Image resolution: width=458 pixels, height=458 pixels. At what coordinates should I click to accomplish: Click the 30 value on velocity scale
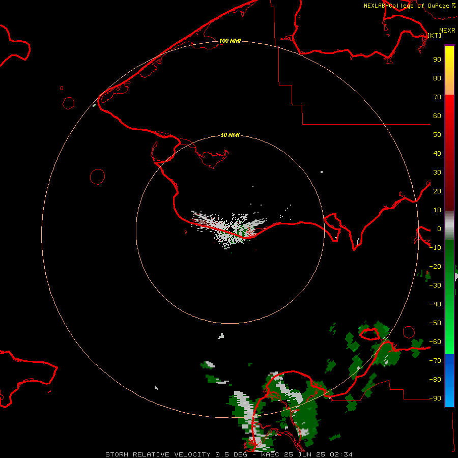click(437, 173)
